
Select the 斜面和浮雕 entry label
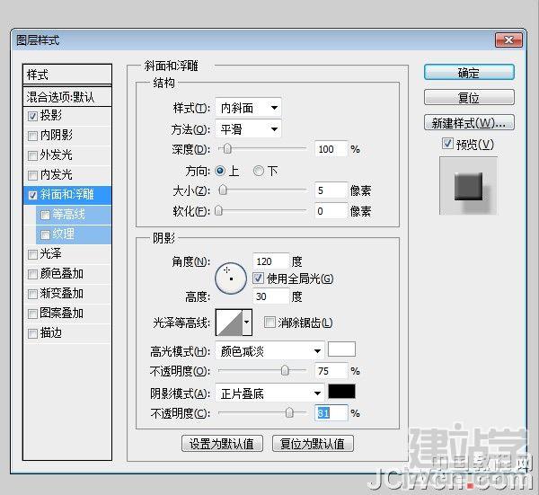point(67,195)
